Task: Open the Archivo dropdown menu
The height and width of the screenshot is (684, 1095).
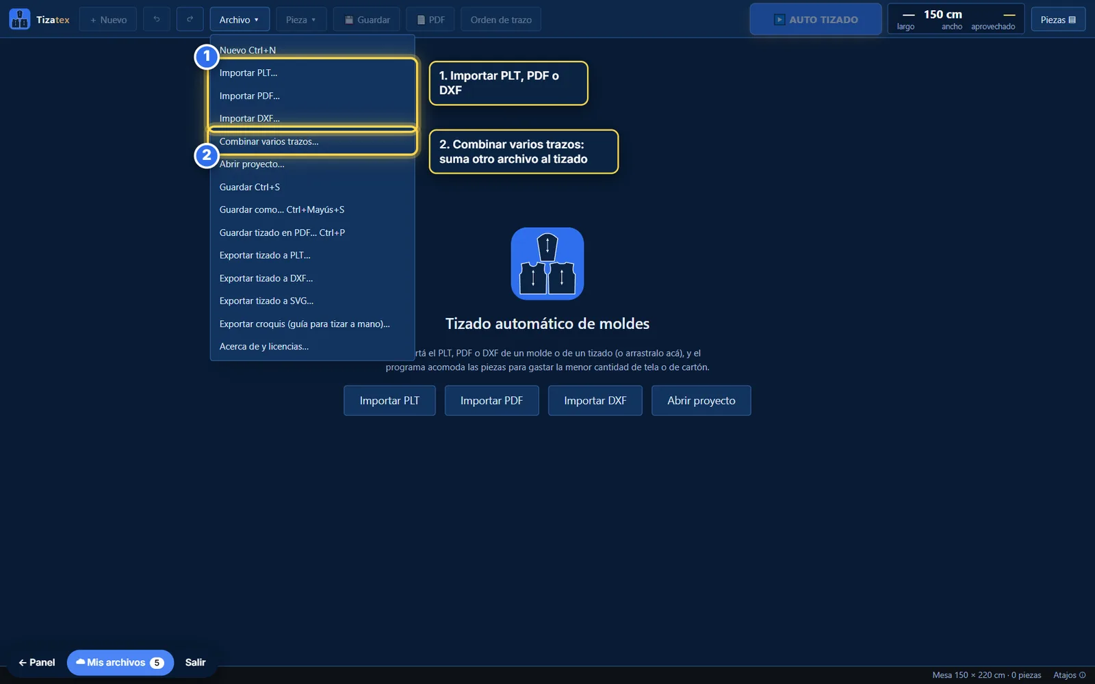Action: (x=240, y=20)
